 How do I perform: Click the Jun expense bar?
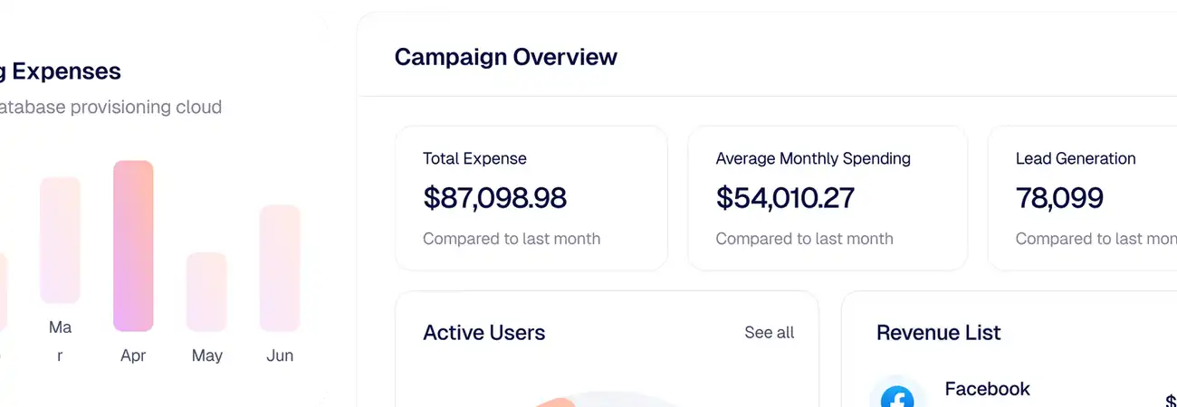(280, 268)
